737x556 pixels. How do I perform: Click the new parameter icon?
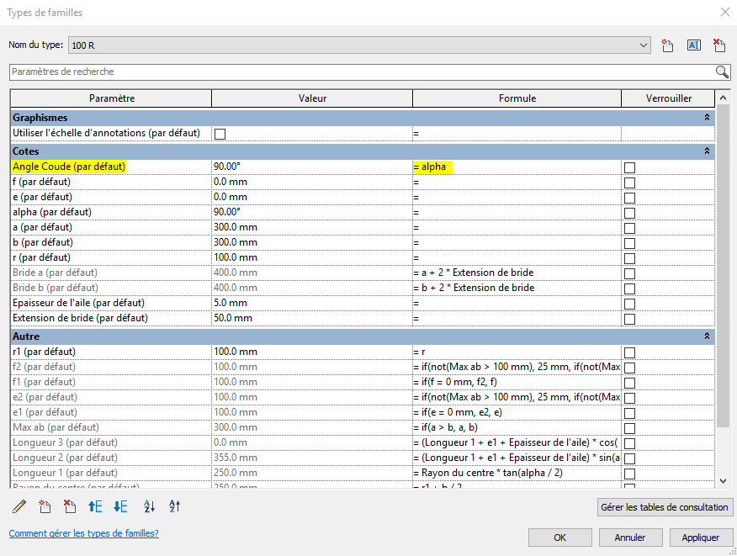[x=45, y=506]
